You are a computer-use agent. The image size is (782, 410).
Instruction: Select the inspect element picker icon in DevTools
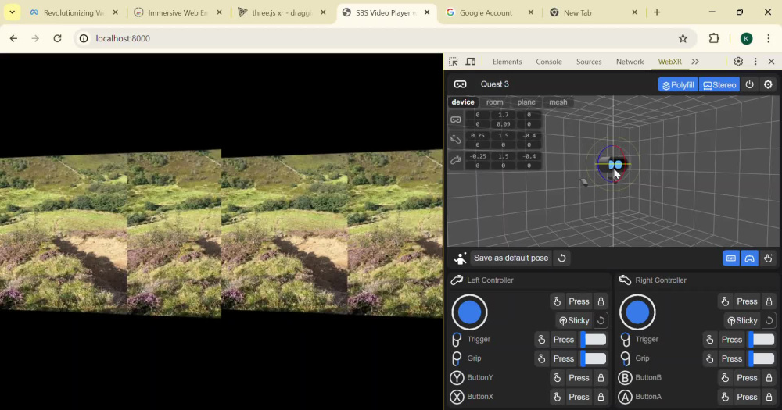point(454,62)
